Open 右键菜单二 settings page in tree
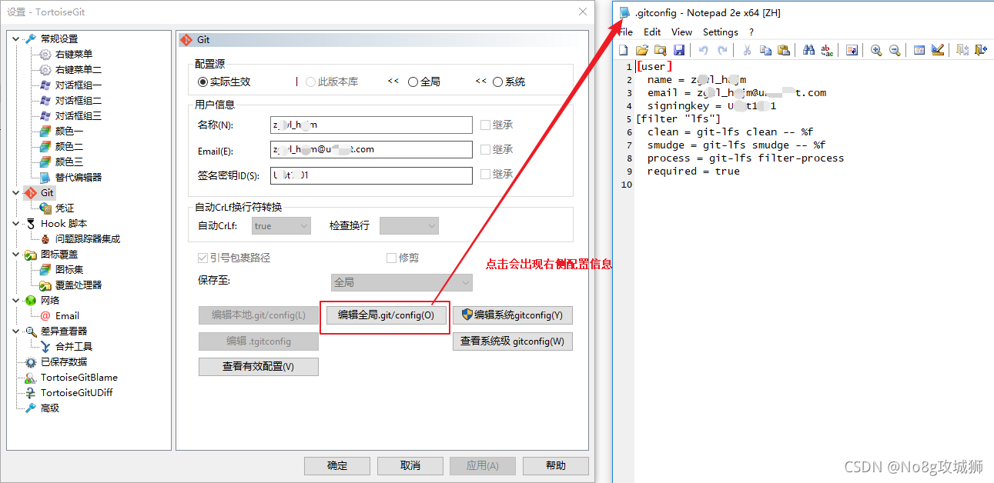Image resolution: width=994 pixels, height=483 pixels. pyautogui.click(x=79, y=69)
